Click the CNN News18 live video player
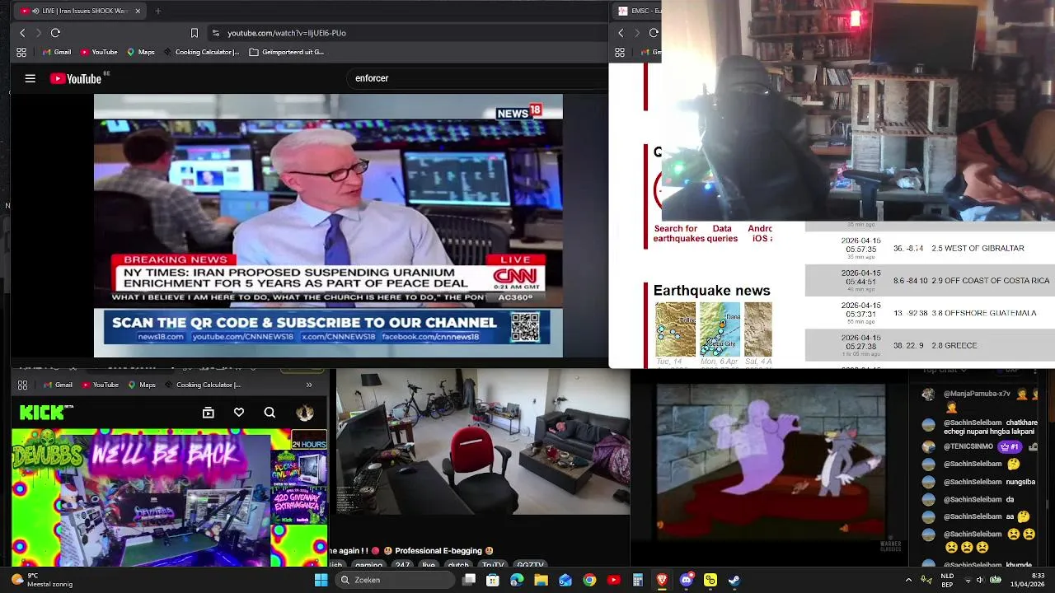This screenshot has height=593, width=1055. 328,226
